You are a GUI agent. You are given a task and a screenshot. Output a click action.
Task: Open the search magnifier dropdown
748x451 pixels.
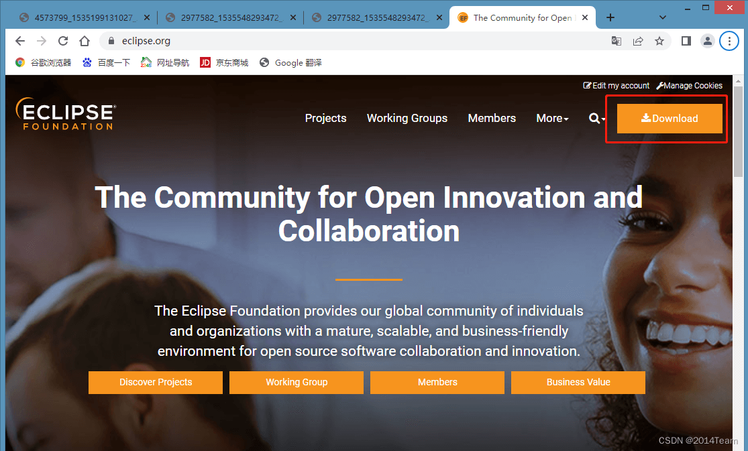(596, 118)
